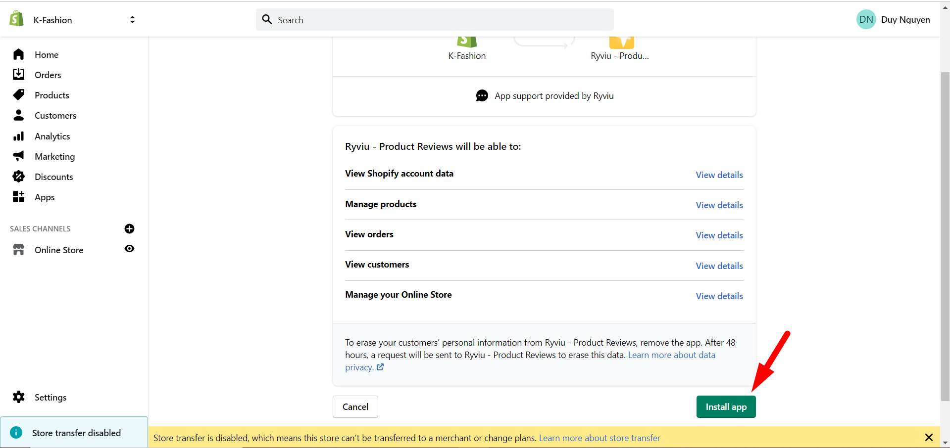Open the DN user avatar
The width and height of the screenshot is (950, 448).
(x=866, y=19)
